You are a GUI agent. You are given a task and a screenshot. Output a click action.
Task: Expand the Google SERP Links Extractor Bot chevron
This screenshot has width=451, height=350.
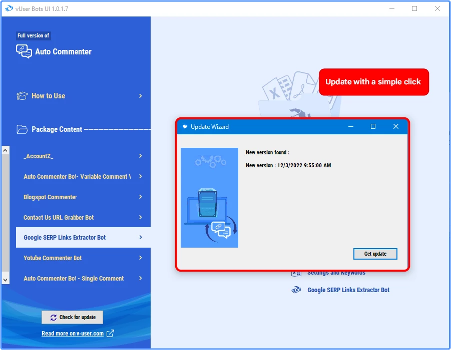pyautogui.click(x=140, y=237)
